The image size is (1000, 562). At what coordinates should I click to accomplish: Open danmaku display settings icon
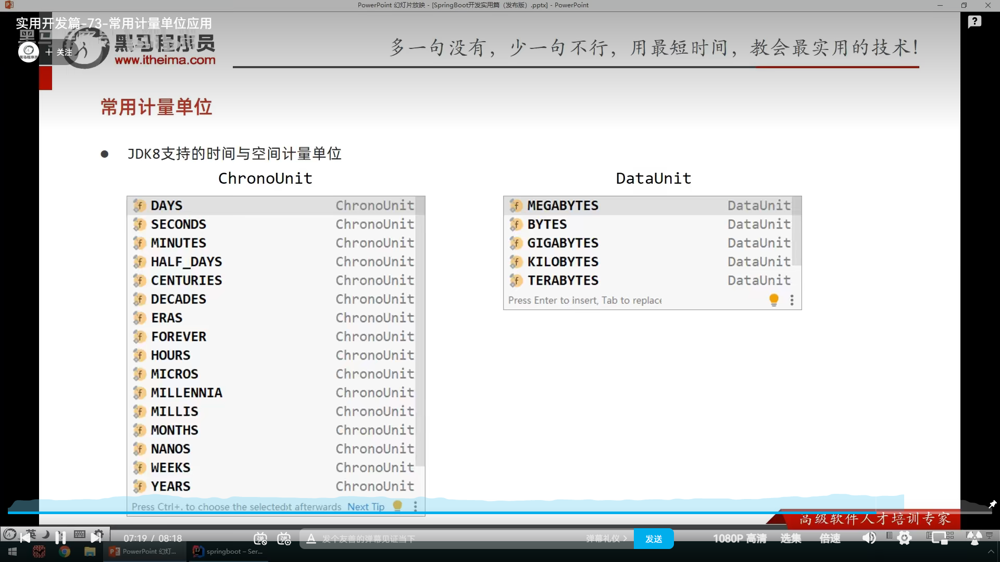[x=284, y=539]
